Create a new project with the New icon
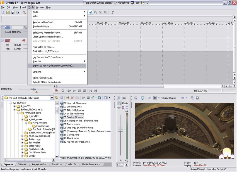The height and width of the screenshot is (172, 237). [3, 12]
